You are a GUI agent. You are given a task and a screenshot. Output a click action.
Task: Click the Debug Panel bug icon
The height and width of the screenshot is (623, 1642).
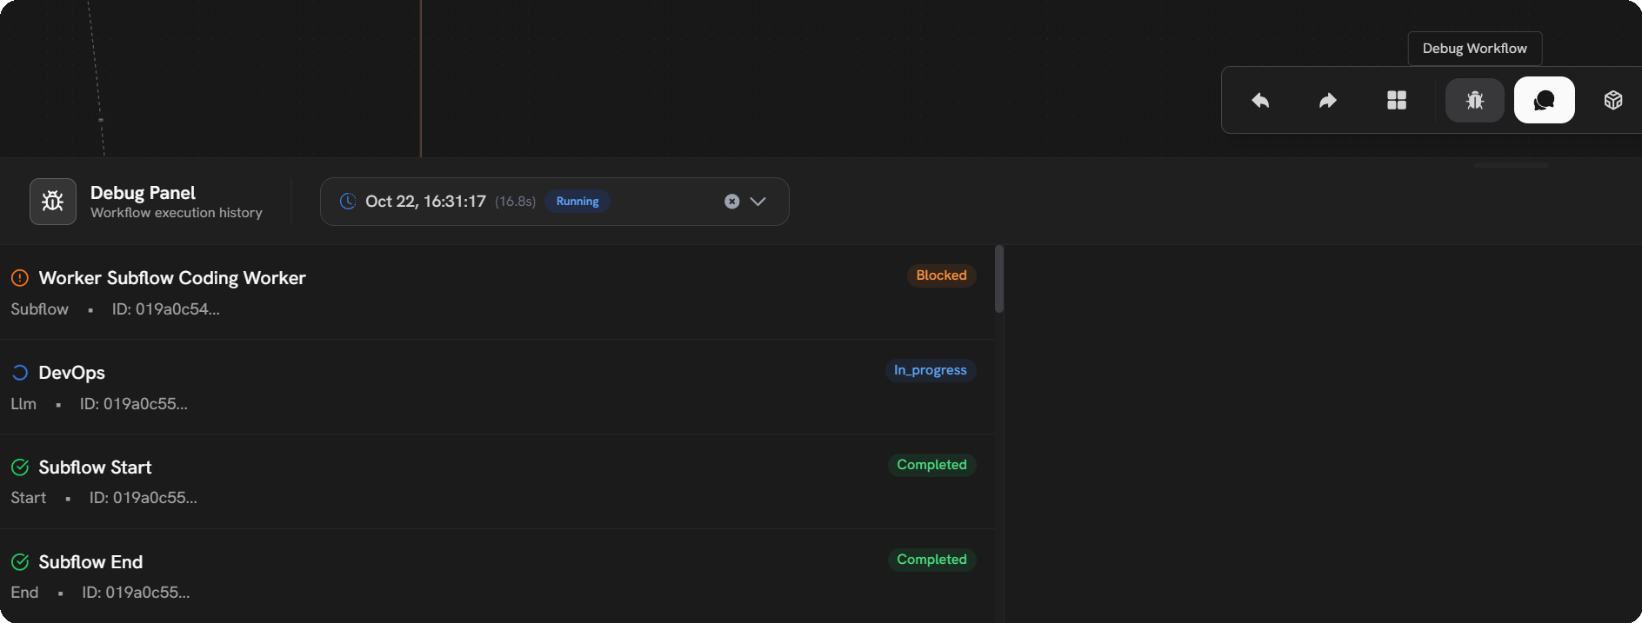(53, 202)
